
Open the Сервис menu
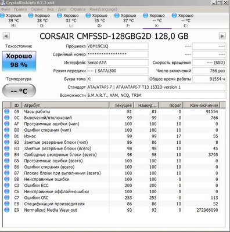point(37,9)
